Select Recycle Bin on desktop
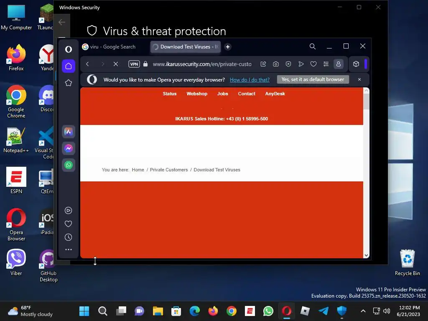The image size is (428, 321). tap(407, 262)
